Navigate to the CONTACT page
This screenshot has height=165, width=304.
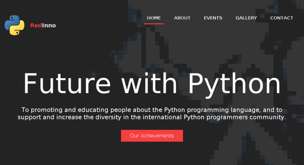(x=282, y=18)
